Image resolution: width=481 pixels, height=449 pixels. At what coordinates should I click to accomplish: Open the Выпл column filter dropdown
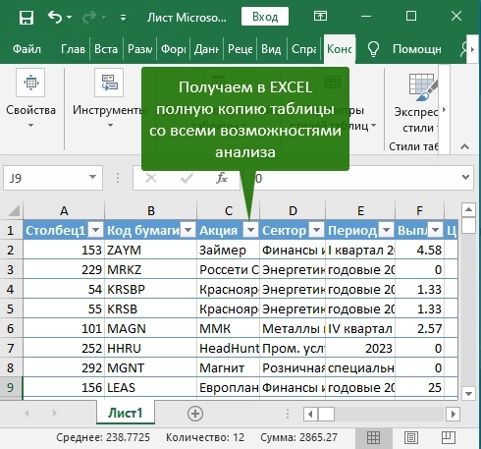pyautogui.click(x=436, y=230)
